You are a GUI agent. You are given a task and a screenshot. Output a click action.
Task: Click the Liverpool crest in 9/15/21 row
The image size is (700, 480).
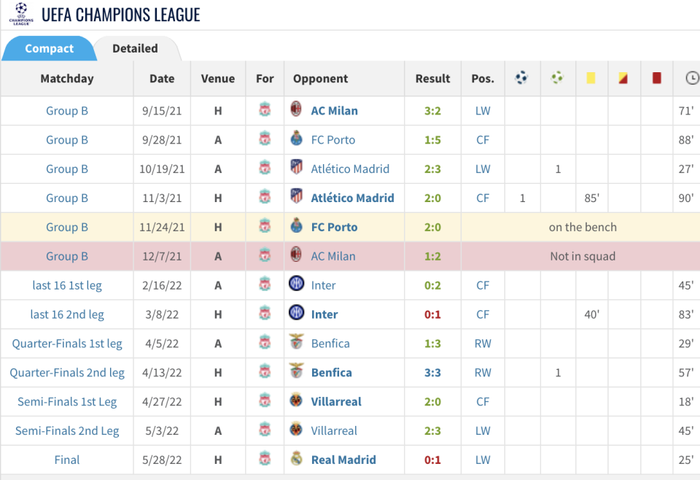(x=265, y=109)
